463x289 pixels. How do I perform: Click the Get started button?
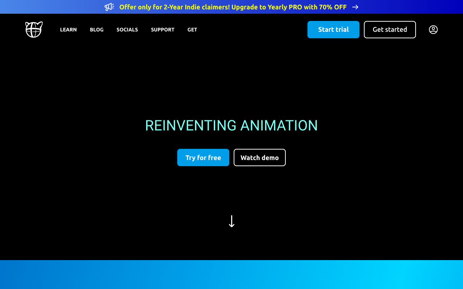coord(390,30)
